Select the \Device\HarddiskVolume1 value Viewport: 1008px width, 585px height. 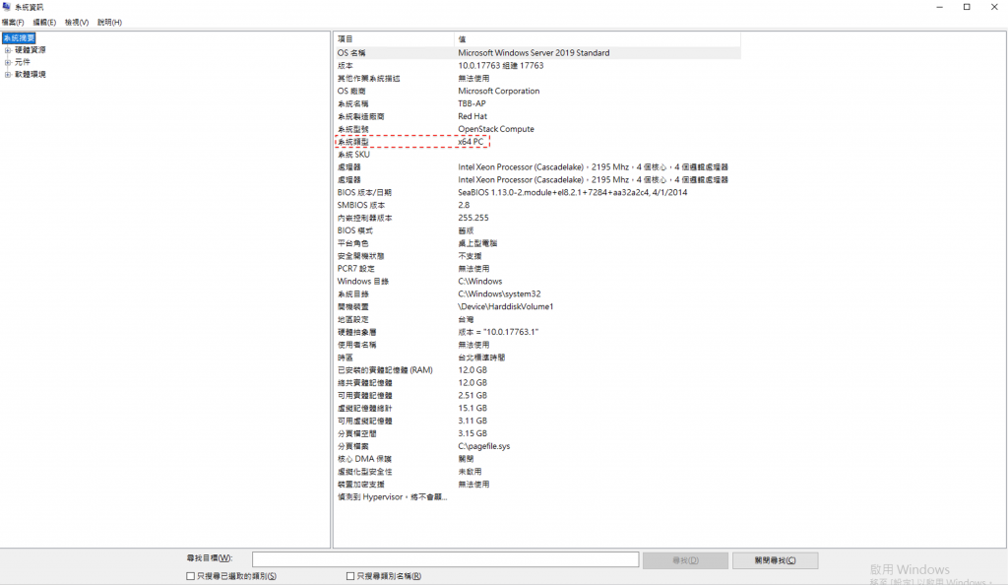click(505, 306)
